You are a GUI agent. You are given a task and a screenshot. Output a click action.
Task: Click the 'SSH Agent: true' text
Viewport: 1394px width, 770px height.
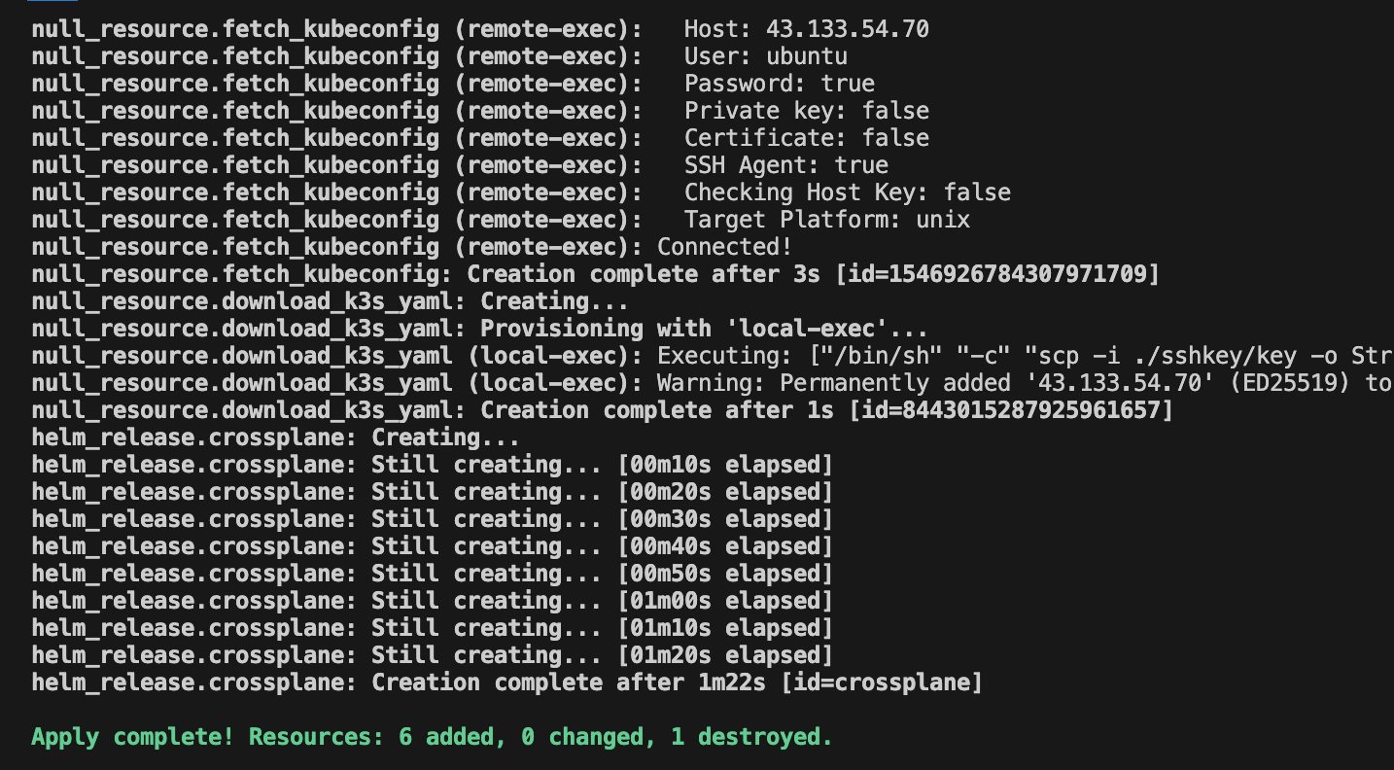pyautogui.click(x=786, y=165)
